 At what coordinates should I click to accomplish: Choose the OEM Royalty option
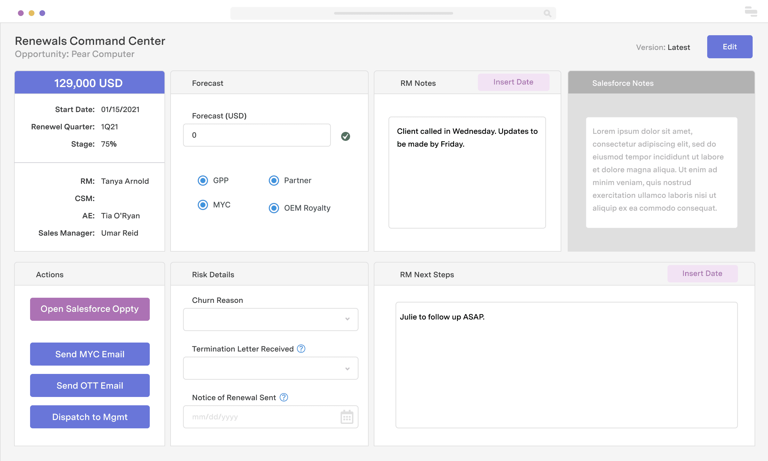coord(274,208)
